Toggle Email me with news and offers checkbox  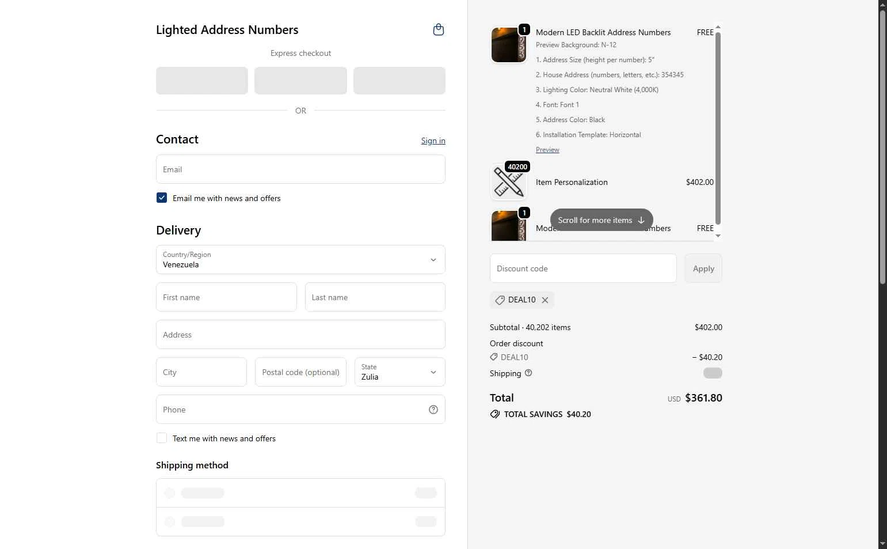click(x=162, y=198)
